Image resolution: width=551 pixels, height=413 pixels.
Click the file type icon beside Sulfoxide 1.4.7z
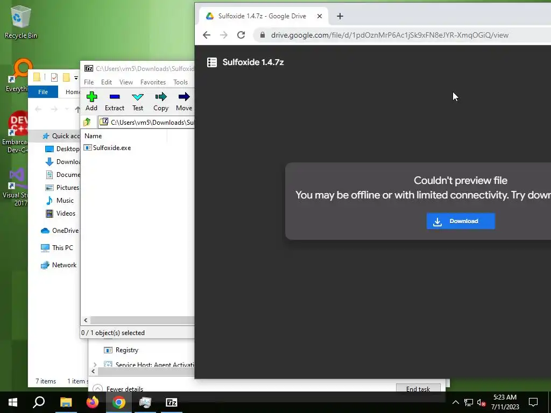click(212, 62)
